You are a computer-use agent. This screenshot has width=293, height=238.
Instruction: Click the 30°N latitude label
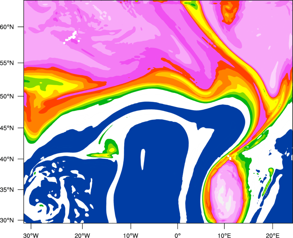tap(7, 220)
